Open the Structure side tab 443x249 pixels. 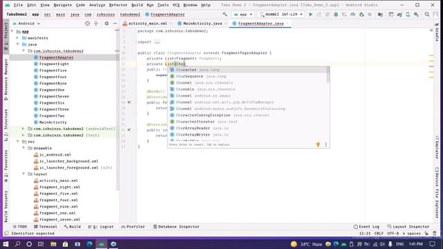(6, 125)
